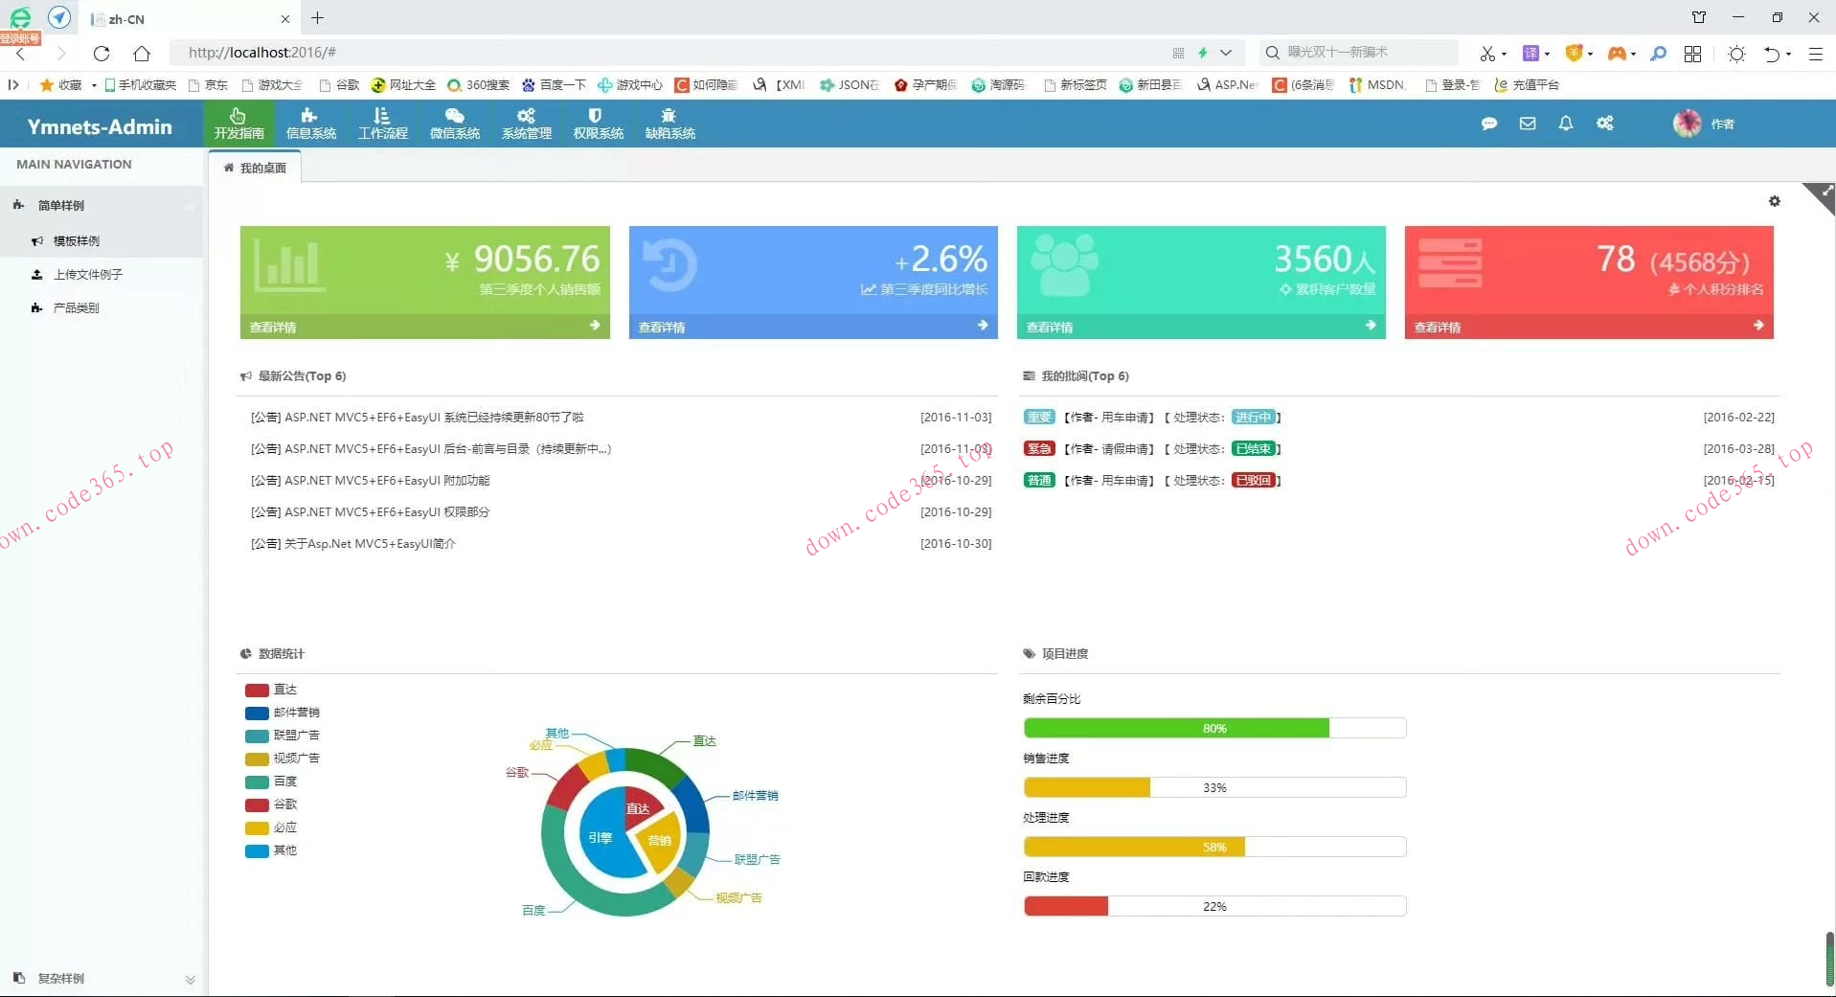
Task: Toggle 直达 legend item in chart
Action: tap(271, 690)
